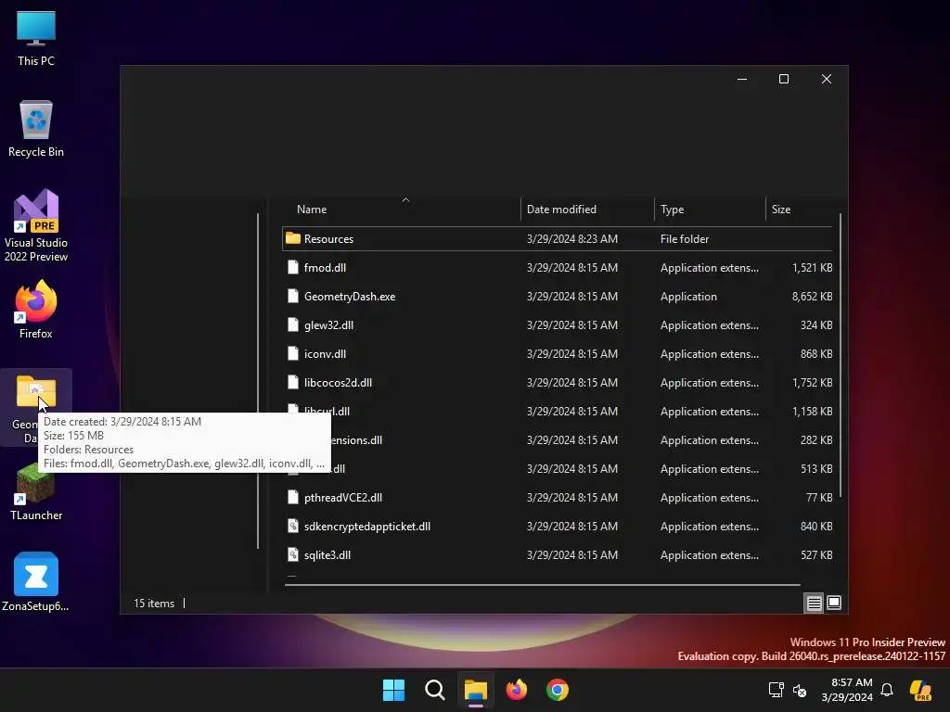Image resolution: width=950 pixels, height=712 pixels.
Task: Select the Resources folder icon
Action: click(293, 238)
